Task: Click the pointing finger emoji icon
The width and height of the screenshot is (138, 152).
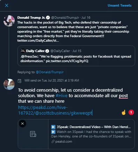Action: click(124, 112)
